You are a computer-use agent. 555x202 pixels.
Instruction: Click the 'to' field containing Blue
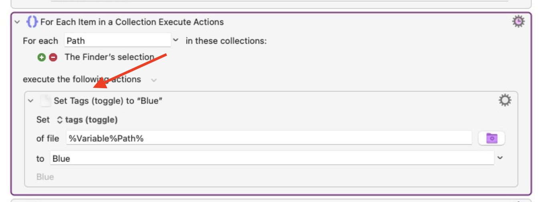click(271, 158)
